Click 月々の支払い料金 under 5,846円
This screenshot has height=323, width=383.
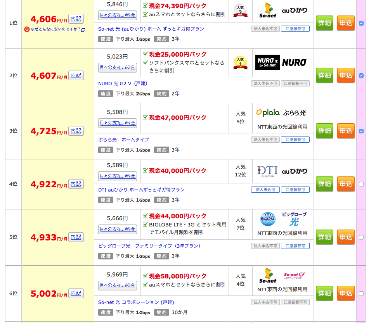coord(118,15)
